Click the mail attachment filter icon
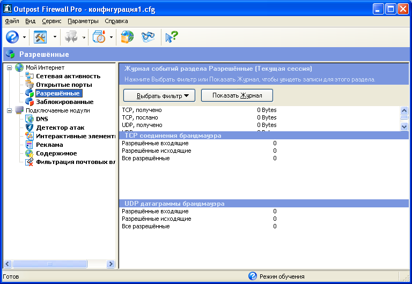Screen dimensions: 412x284 (x=29, y=162)
